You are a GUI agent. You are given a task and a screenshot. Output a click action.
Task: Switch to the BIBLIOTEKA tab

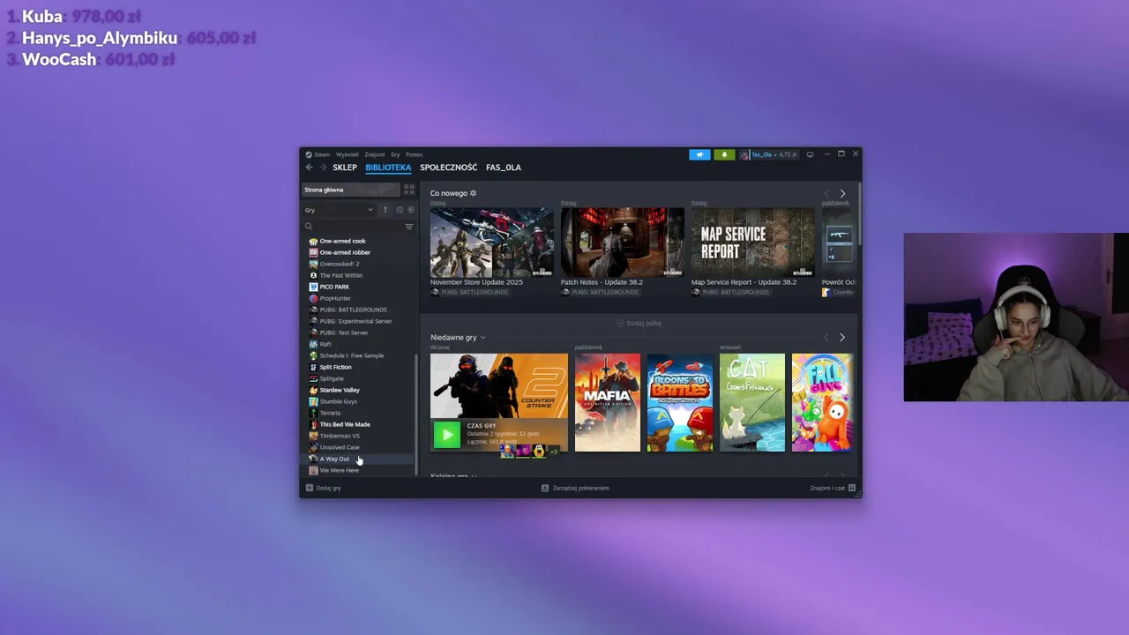tap(388, 168)
